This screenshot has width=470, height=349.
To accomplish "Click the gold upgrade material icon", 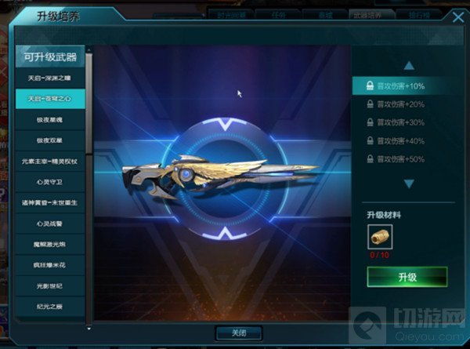I will [380, 237].
